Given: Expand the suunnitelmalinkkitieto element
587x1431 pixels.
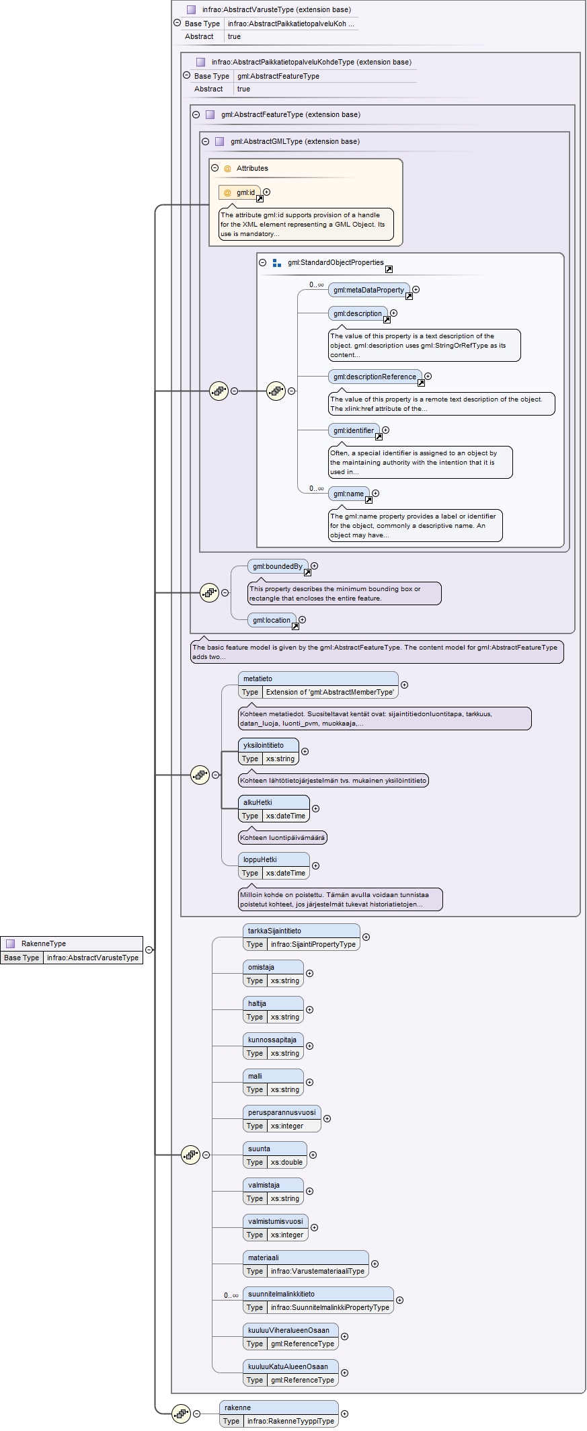Looking at the screenshot, I should coord(400,1300).
